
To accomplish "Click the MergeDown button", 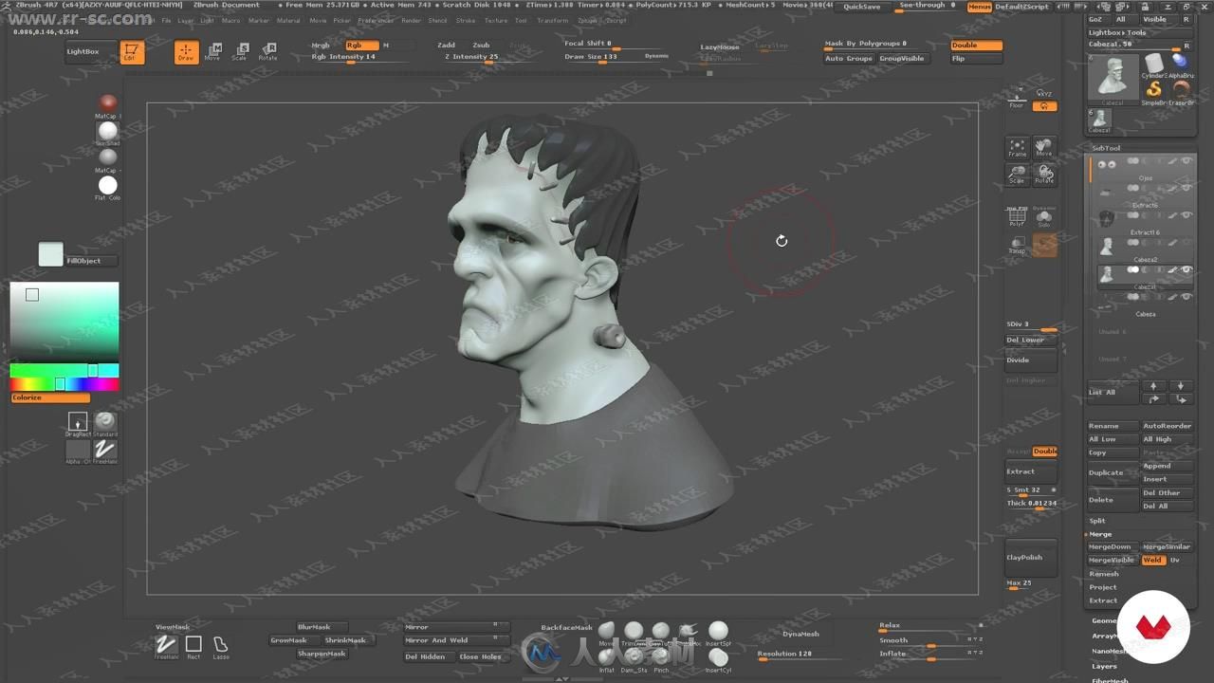I will [1112, 547].
